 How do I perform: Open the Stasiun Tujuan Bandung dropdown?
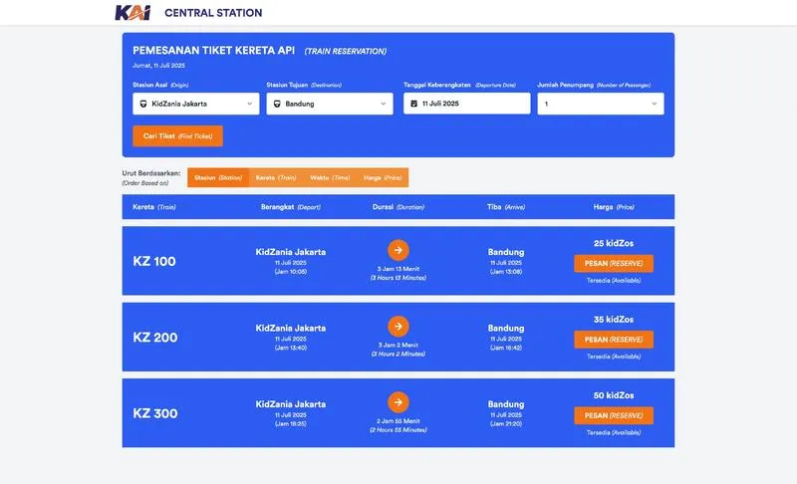[330, 104]
